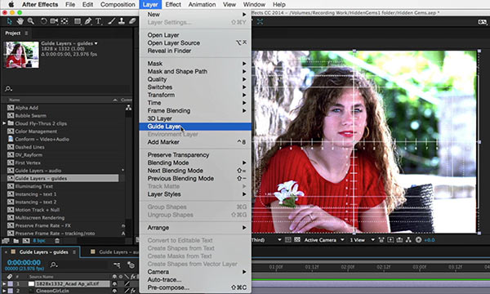This screenshot has width=490, height=294.
Task: Create a new folder in Project panel
Action: pyautogui.click(x=16, y=241)
